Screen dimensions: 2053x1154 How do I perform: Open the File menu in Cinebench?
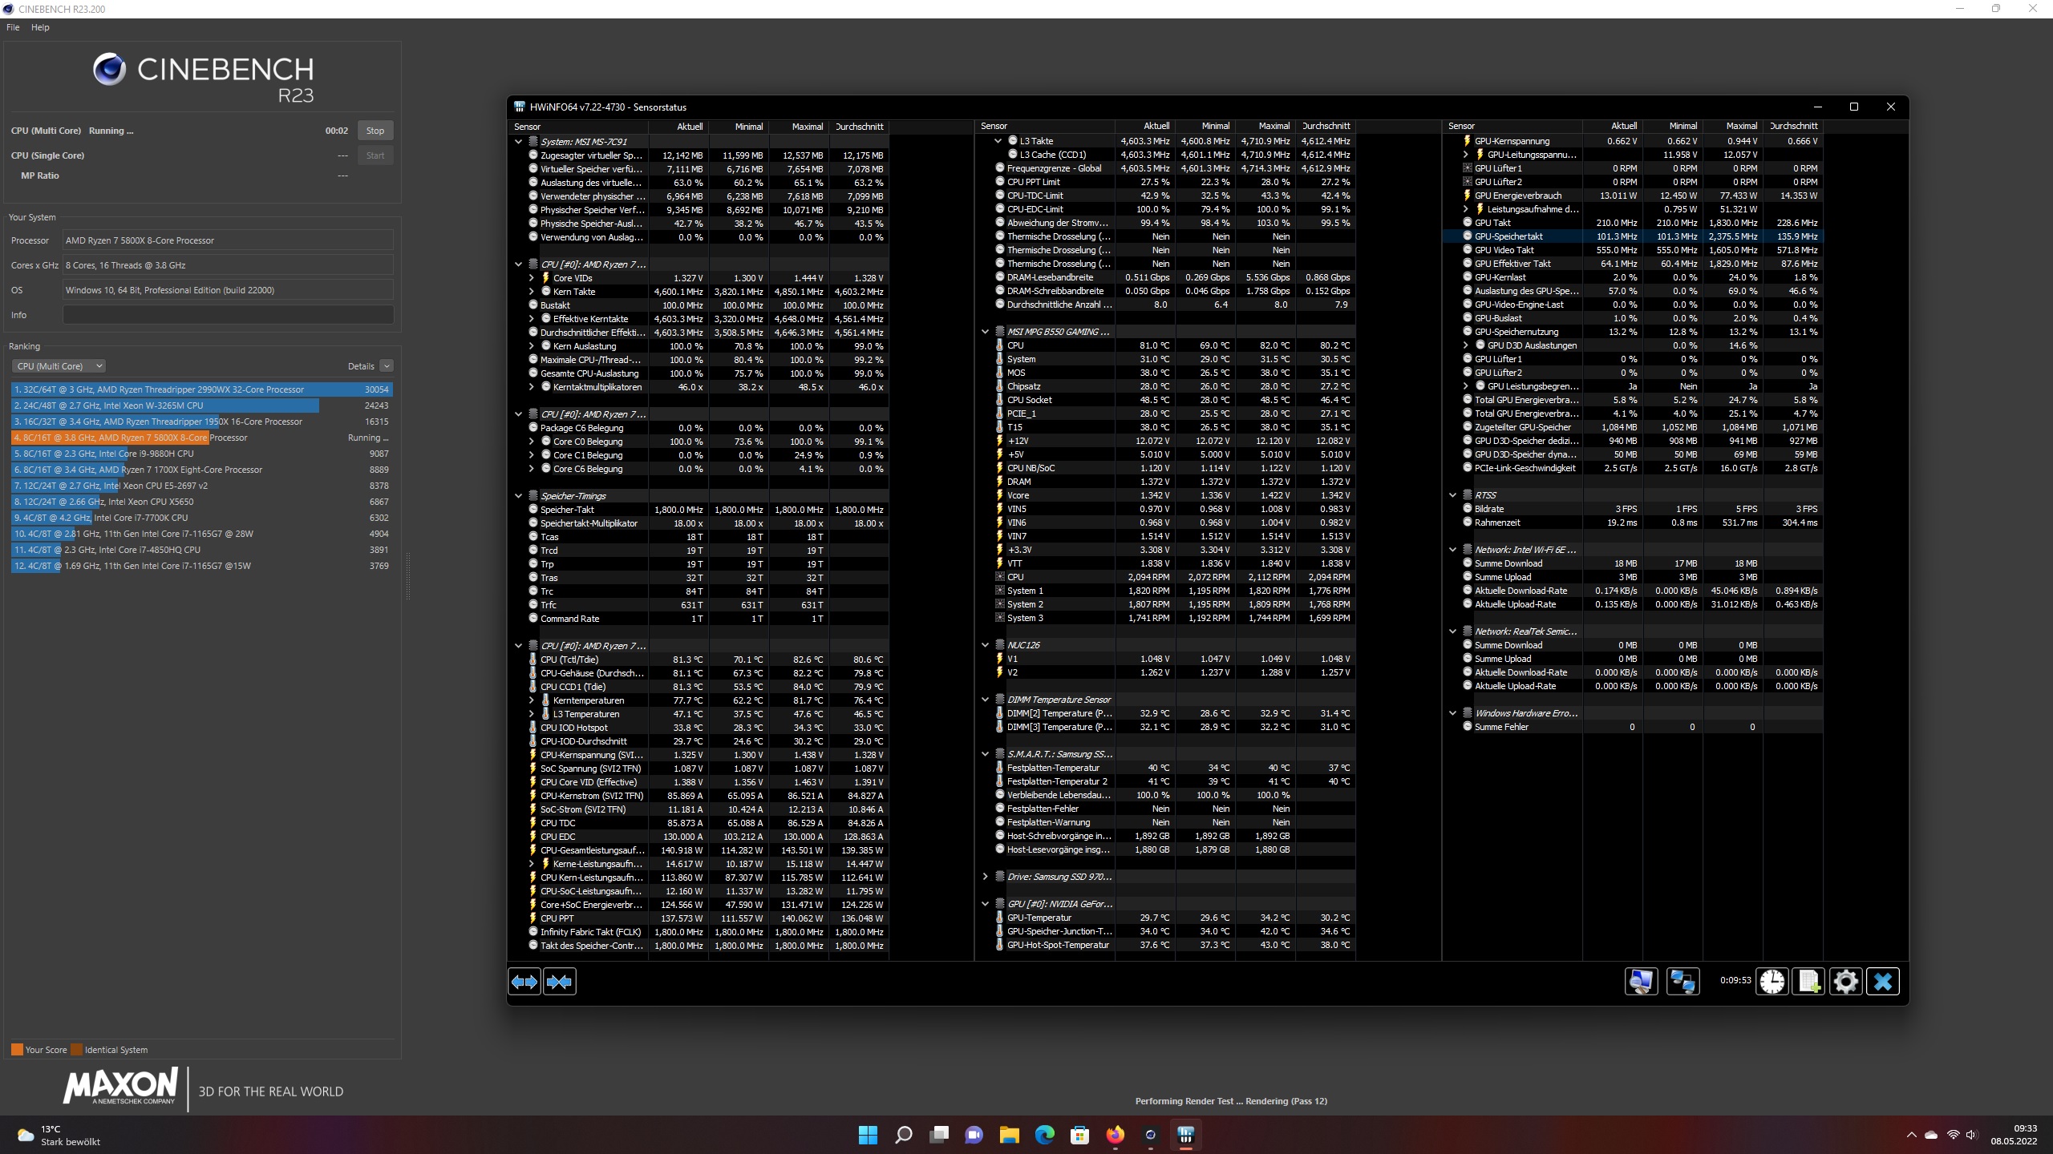coord(13,27)
